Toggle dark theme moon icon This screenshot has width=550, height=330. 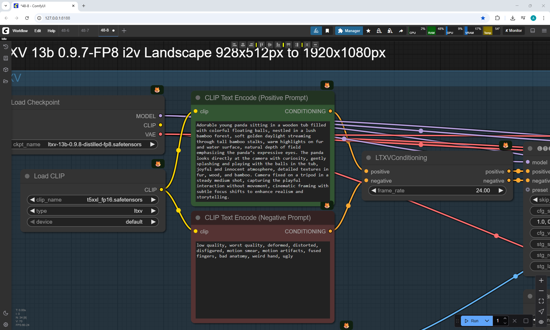pyautogui.click(x=5, y=313)
